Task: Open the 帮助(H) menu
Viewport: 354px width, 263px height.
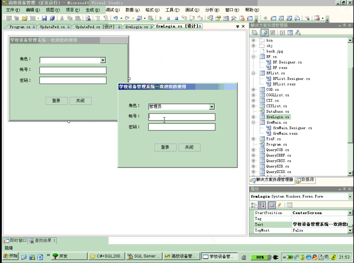Action: pyautogui.click(x=252, y=10)
